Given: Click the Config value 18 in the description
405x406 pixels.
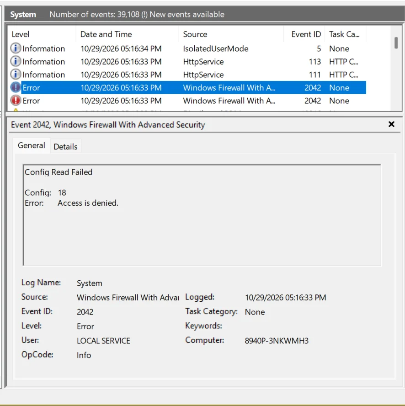Looking at the screenshot, I should tap(62, 192).
